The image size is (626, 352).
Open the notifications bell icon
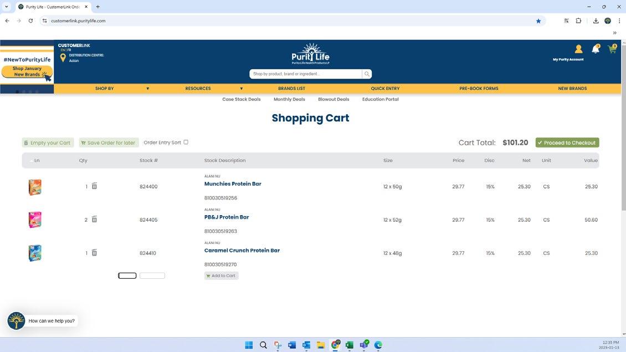click(x=596, y=49)
